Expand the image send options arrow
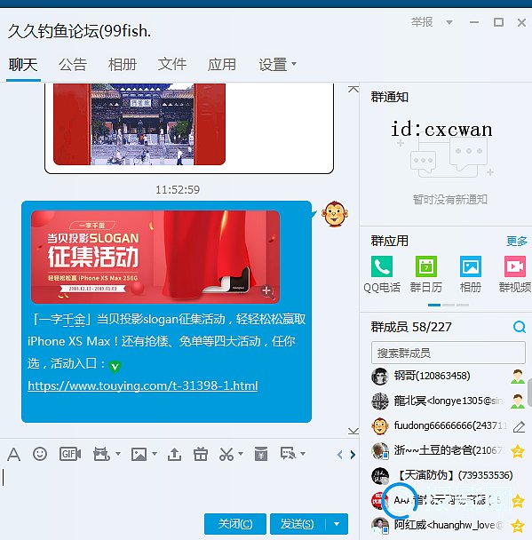 pyautogui.click(x=155, y=454)
